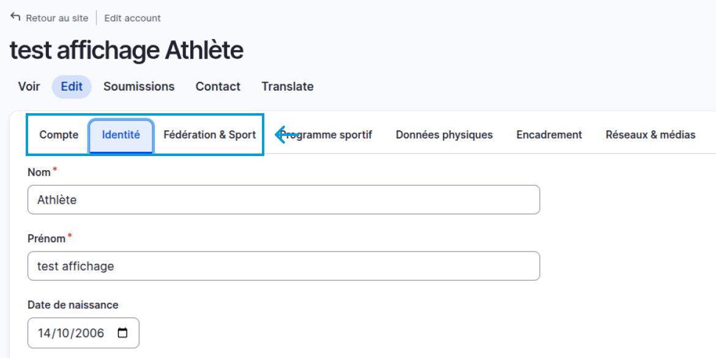Open the Réseaux & médias tab

click(x=651, y=135)
